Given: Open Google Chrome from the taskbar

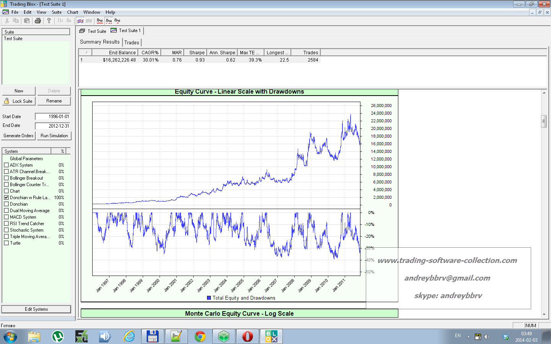Looking at the screenshot, I should point(200,336).
